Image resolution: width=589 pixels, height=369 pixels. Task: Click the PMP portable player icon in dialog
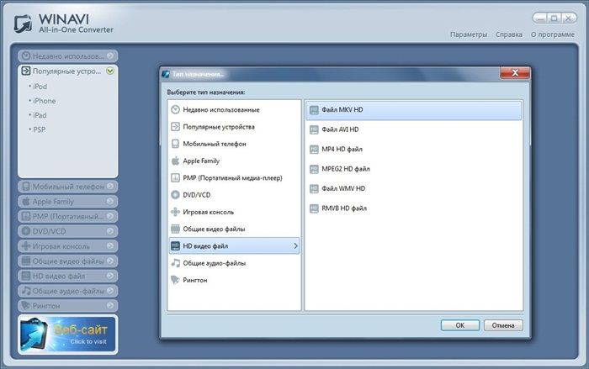175,177
